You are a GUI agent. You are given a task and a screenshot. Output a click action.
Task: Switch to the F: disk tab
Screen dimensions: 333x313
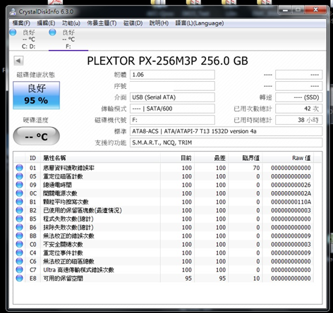click(68, 39)
